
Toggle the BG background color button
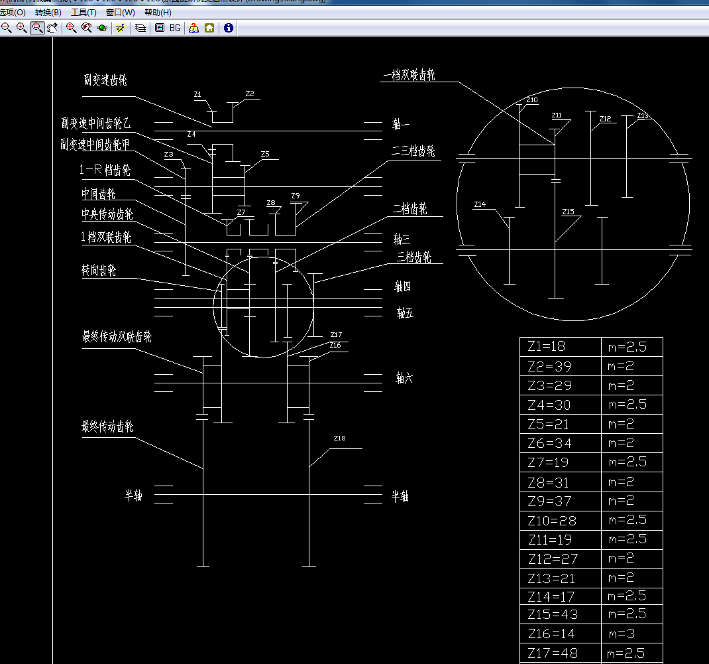pos(175,28)
